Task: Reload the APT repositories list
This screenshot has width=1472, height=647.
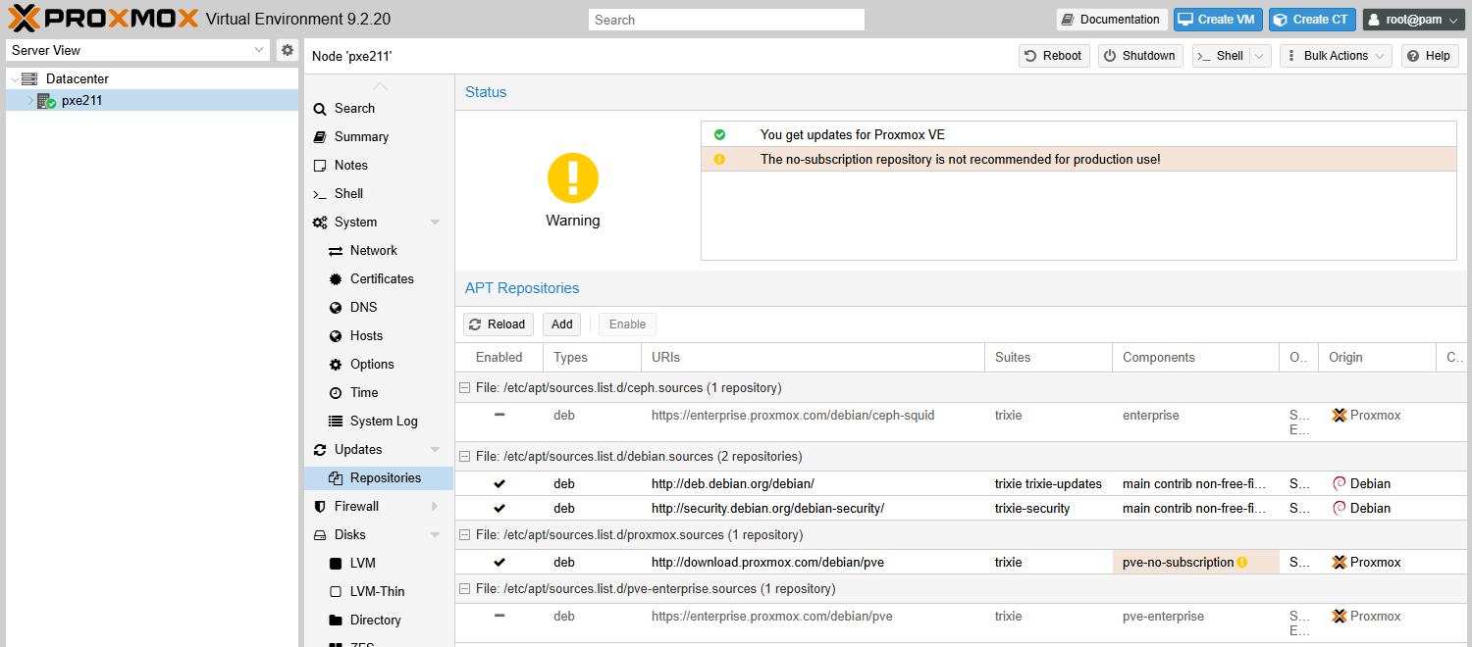Action: pos(498,324)
